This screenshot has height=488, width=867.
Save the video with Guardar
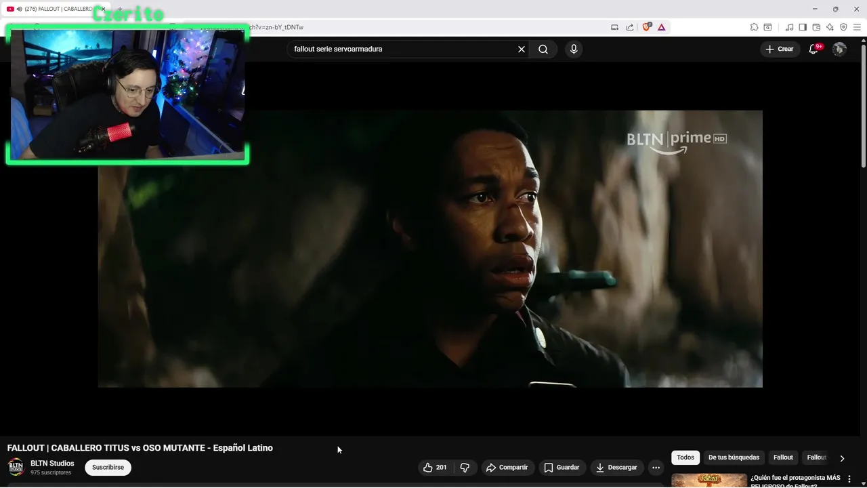pyautogui.click(x=562, y=468)
